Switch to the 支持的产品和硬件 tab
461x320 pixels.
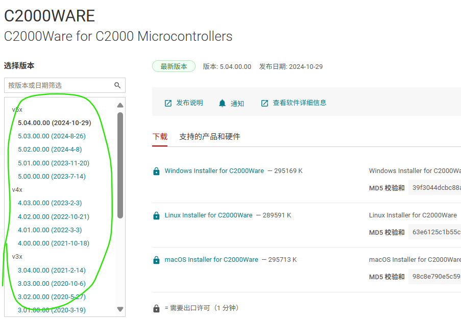click(210, 136)
